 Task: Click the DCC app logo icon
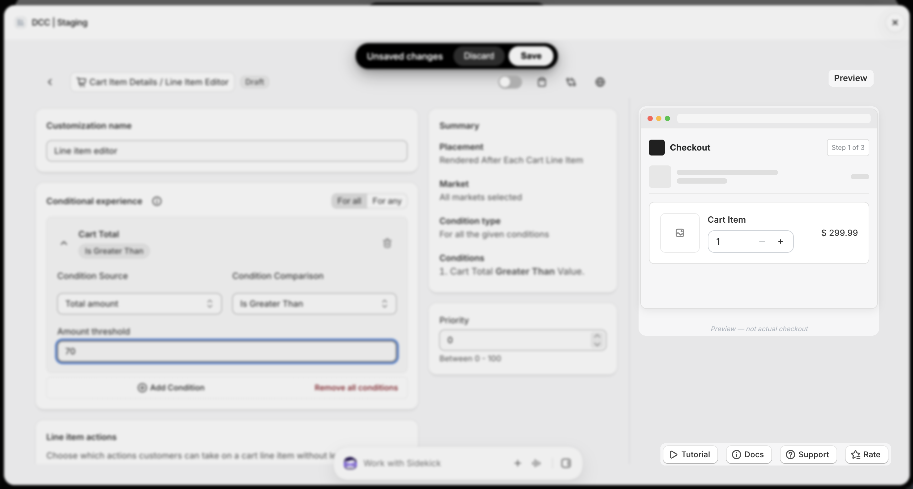point(20,23)
